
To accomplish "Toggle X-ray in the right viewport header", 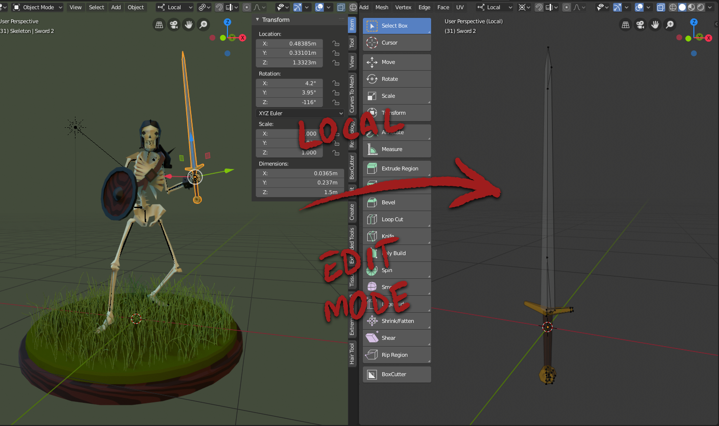I will [x=661, y=7].
